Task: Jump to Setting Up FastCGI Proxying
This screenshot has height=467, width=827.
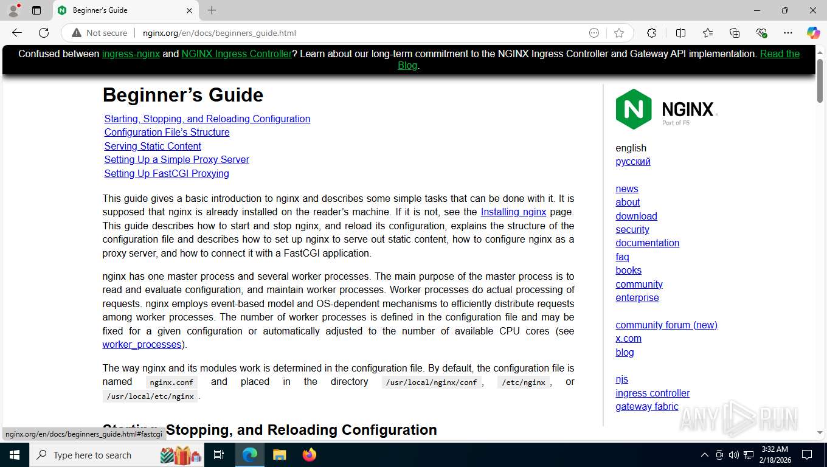Action: tap(167, 173)
